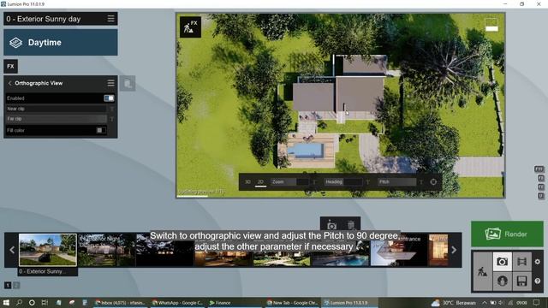Switch to Inbox Chrome taskbar window

tap(121, 303)
